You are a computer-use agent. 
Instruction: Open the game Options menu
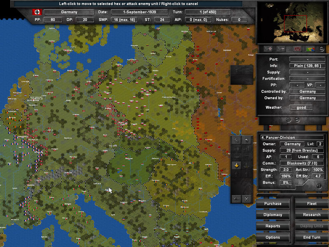coord(273,238)
